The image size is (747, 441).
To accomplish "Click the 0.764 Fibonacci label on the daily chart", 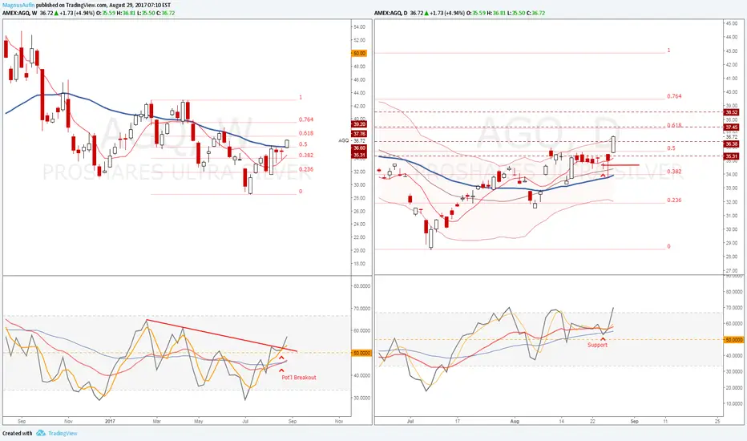I will point(674,96).
